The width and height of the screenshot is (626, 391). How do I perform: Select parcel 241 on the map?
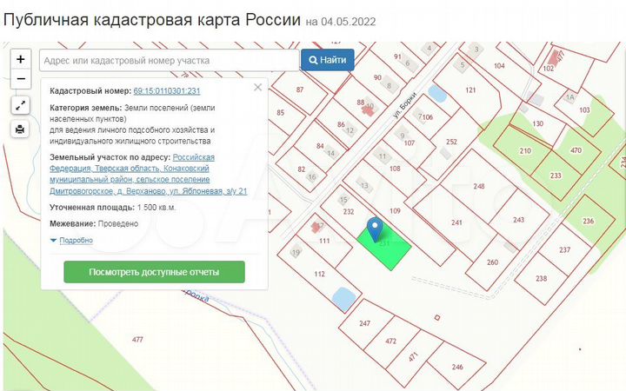pos(456,222)
